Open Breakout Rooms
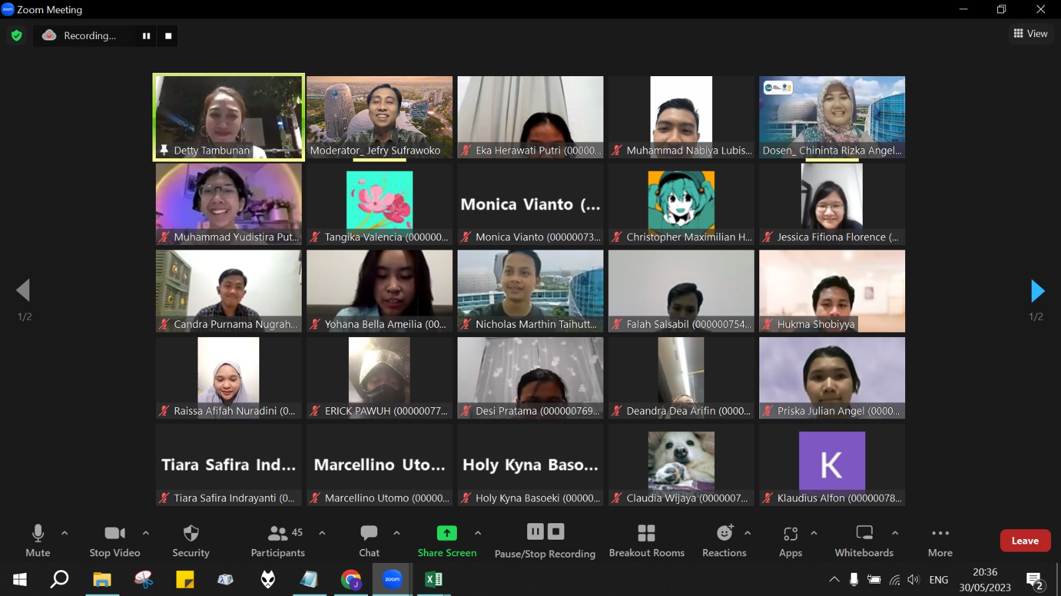The width and height of the screenshot is (1061, 596). (646, 540)
